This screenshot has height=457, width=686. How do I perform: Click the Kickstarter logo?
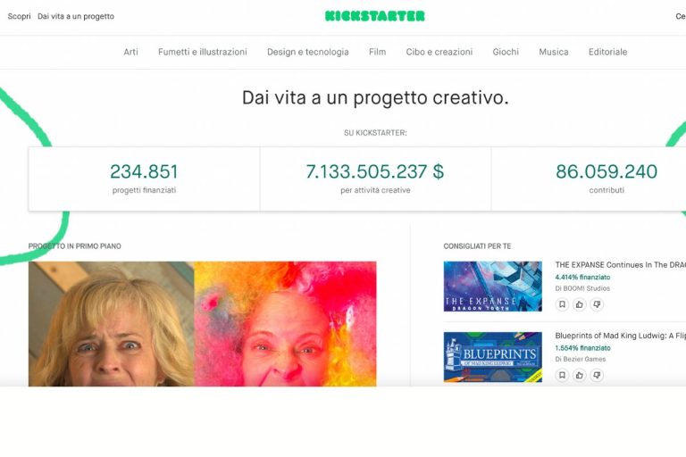pos(375,16)
